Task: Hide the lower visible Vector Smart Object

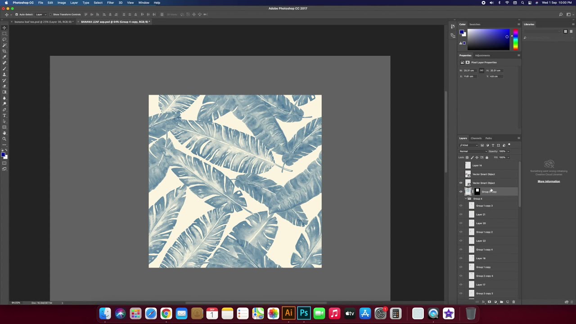Action: click(x=461, y=183)
